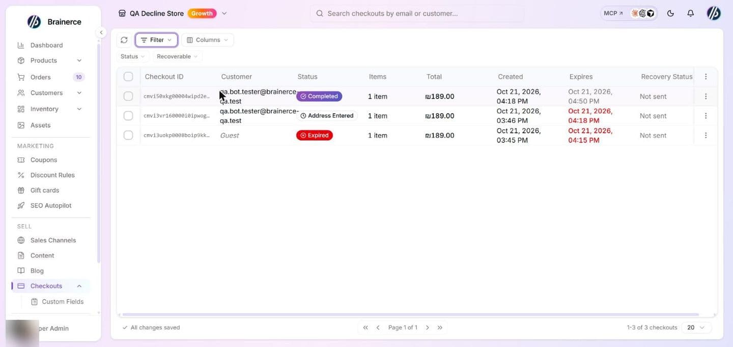Click the sidebar vertical scrollbar

98,152
